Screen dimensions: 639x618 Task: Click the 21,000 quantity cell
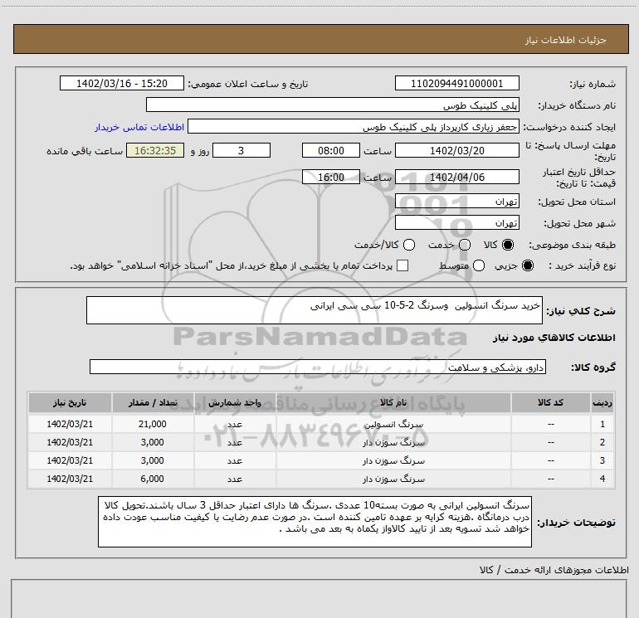(x=153, y=424)
